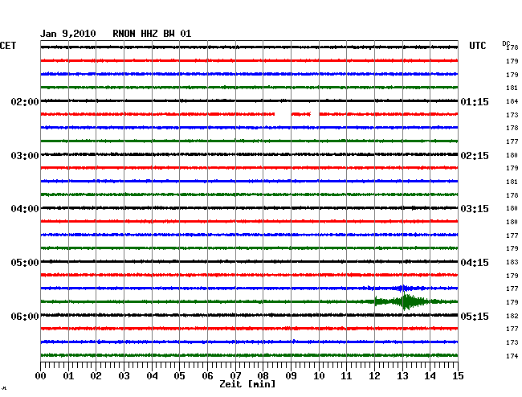Select minute tick label "03"
This screenshot has width=522, height=397.
124,376
